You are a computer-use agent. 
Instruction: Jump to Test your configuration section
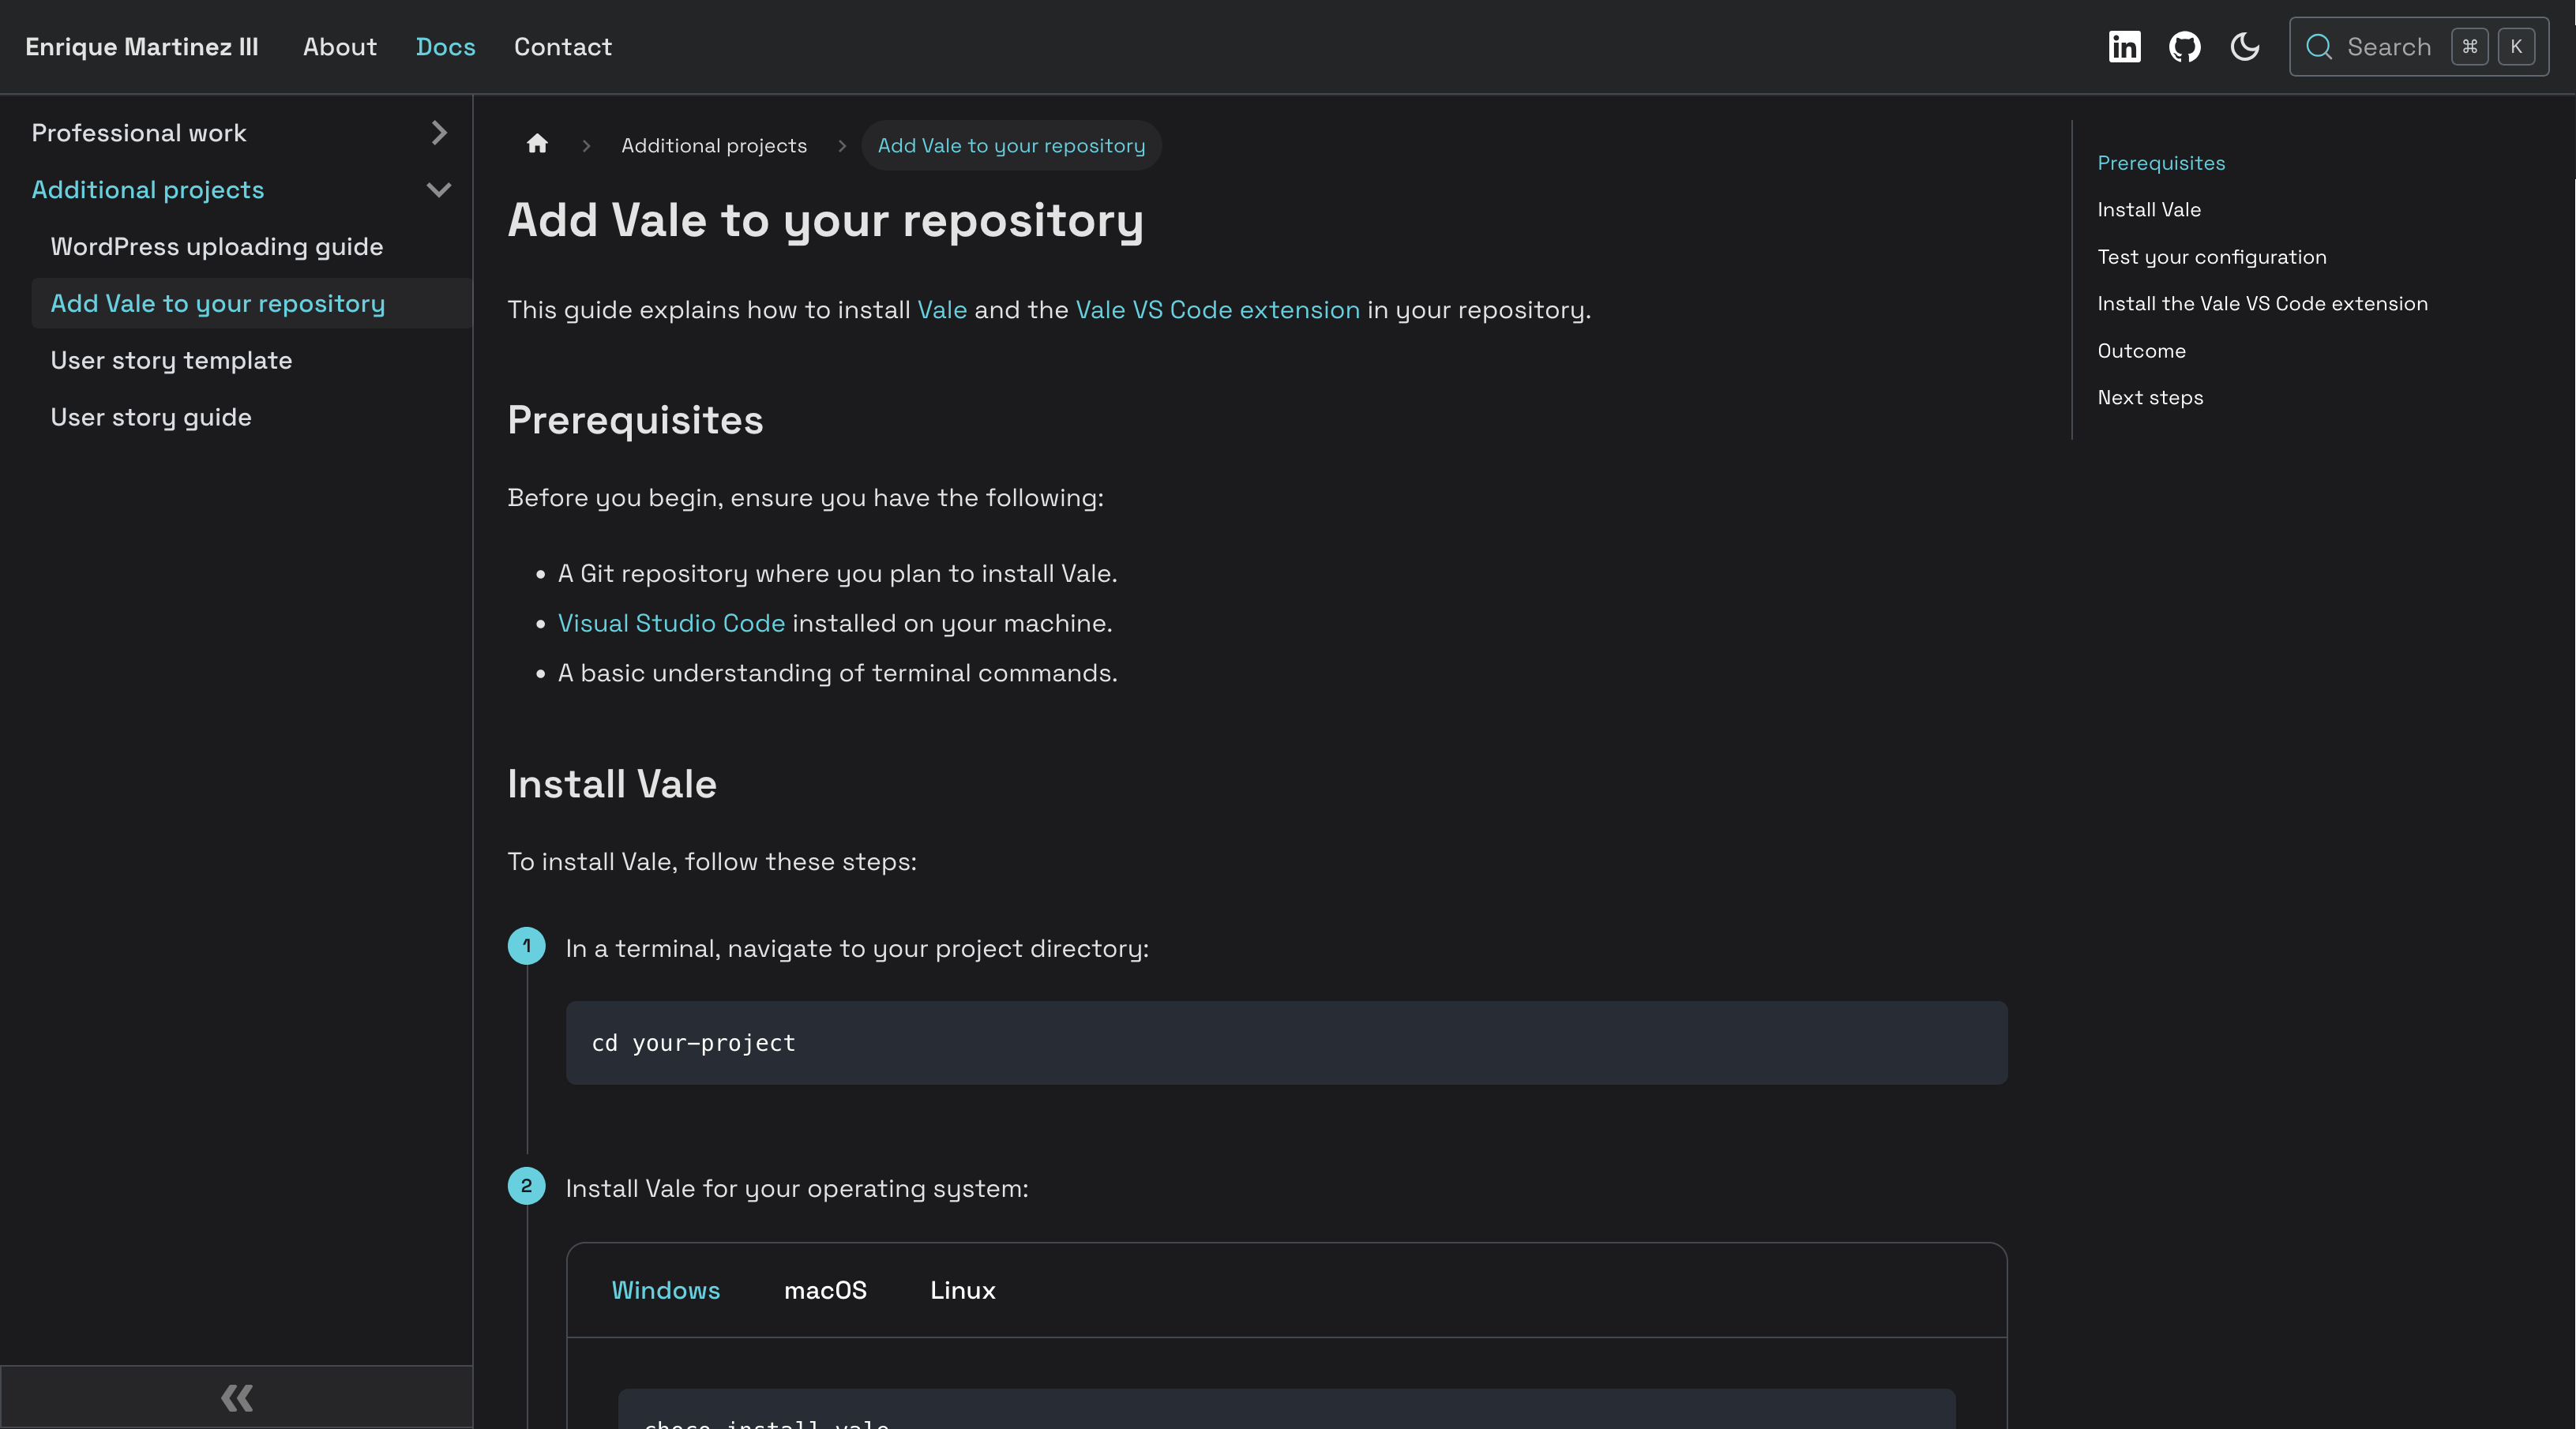(2211, 257)
